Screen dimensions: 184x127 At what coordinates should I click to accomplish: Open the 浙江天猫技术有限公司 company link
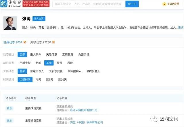click(84, 110)
